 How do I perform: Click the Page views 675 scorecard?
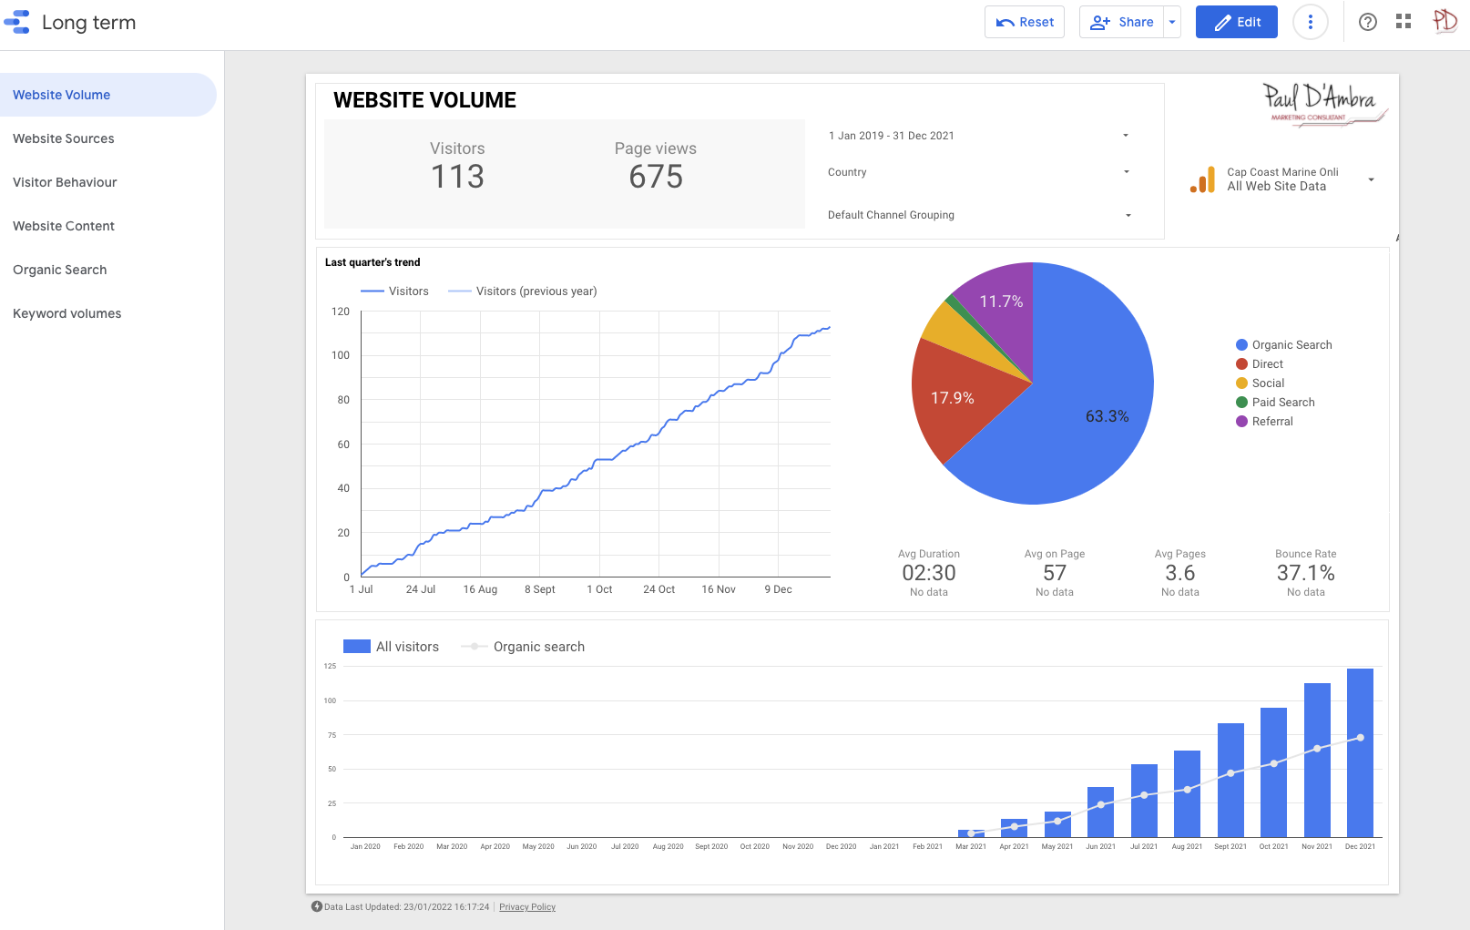point(656,166)
